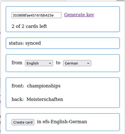Viewport: 125px width, 134px height.
Task: Click the chevron arrow of German selector
Action: (88, 63)
